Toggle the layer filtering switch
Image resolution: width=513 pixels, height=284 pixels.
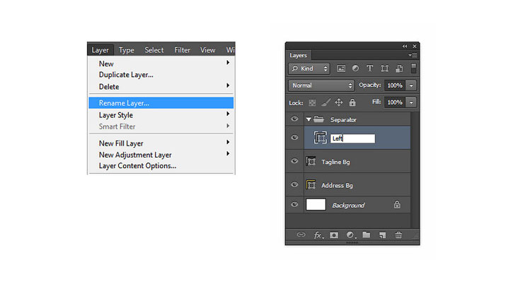(x=413, y=69)
